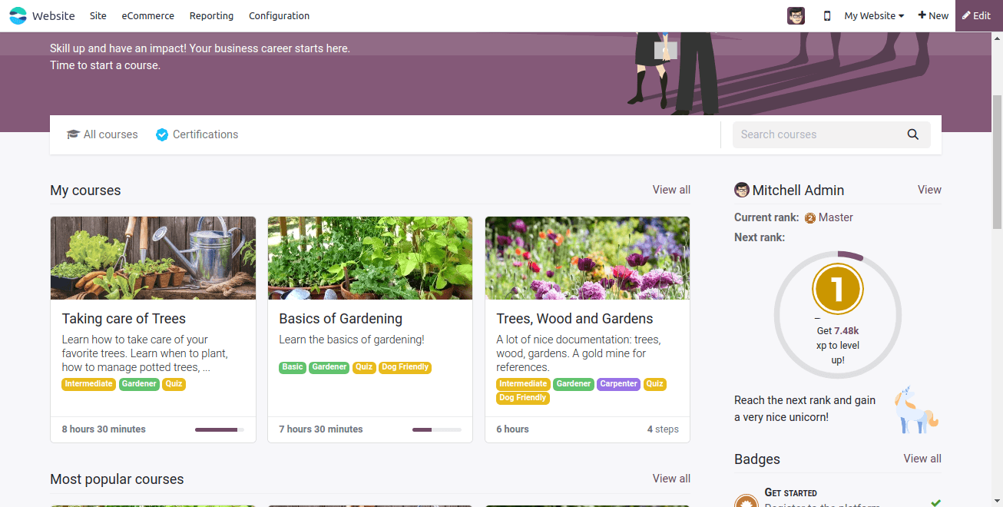This screenshot has width=1003, height=507.
Task: Click the 'Current rank:' label
Action: [x=766, y=217]
